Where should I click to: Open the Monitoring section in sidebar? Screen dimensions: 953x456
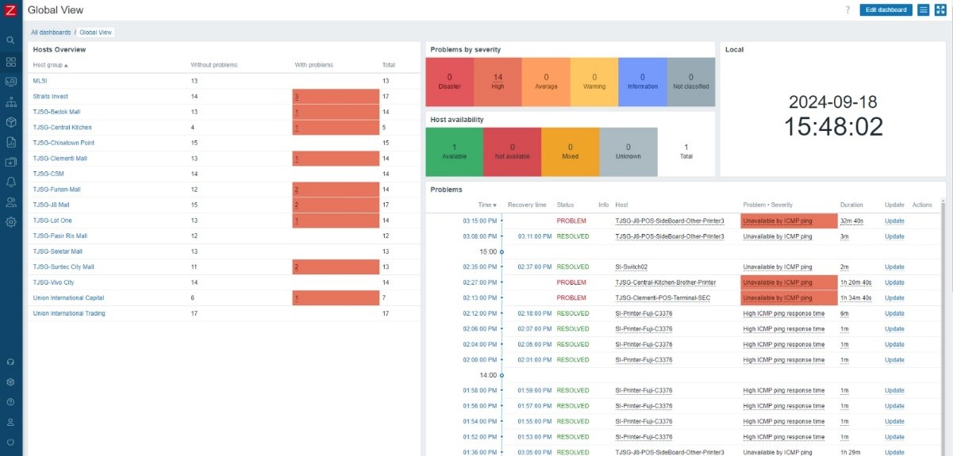click(x=11, y=82)
